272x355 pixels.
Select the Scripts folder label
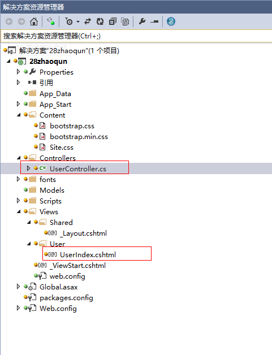point(50,201)
